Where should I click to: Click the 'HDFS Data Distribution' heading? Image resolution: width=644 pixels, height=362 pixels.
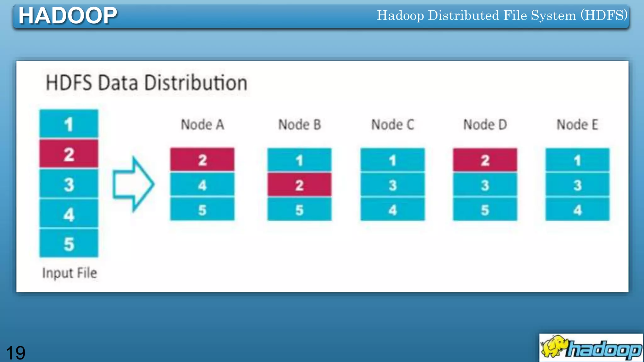pos(147,83)
